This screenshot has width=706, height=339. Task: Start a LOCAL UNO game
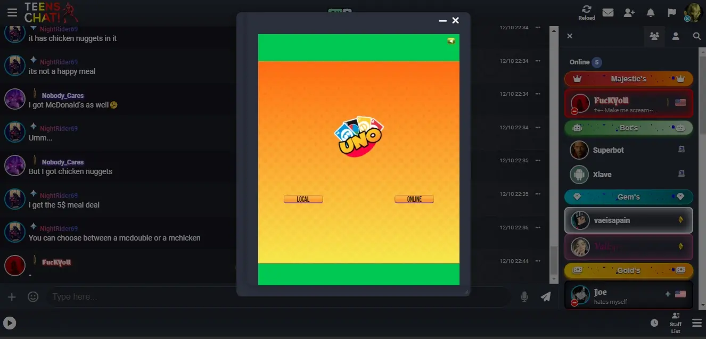(x=303, y=199)
